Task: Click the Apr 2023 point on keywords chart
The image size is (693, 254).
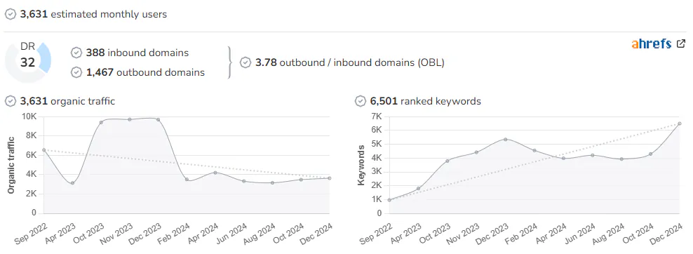Action: pos(419,189)
